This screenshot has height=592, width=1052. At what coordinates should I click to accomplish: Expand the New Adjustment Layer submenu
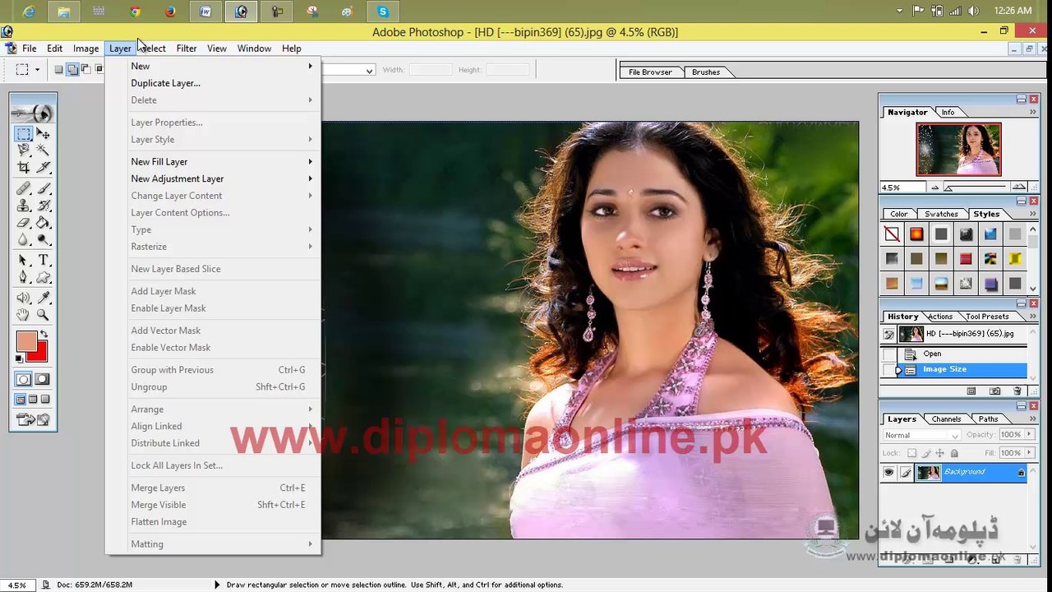point(222,178)
